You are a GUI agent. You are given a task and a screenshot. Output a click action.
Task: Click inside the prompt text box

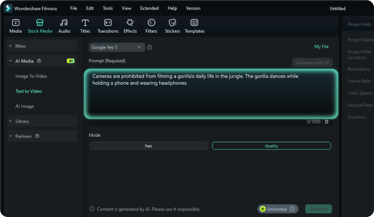pos(211,94)
